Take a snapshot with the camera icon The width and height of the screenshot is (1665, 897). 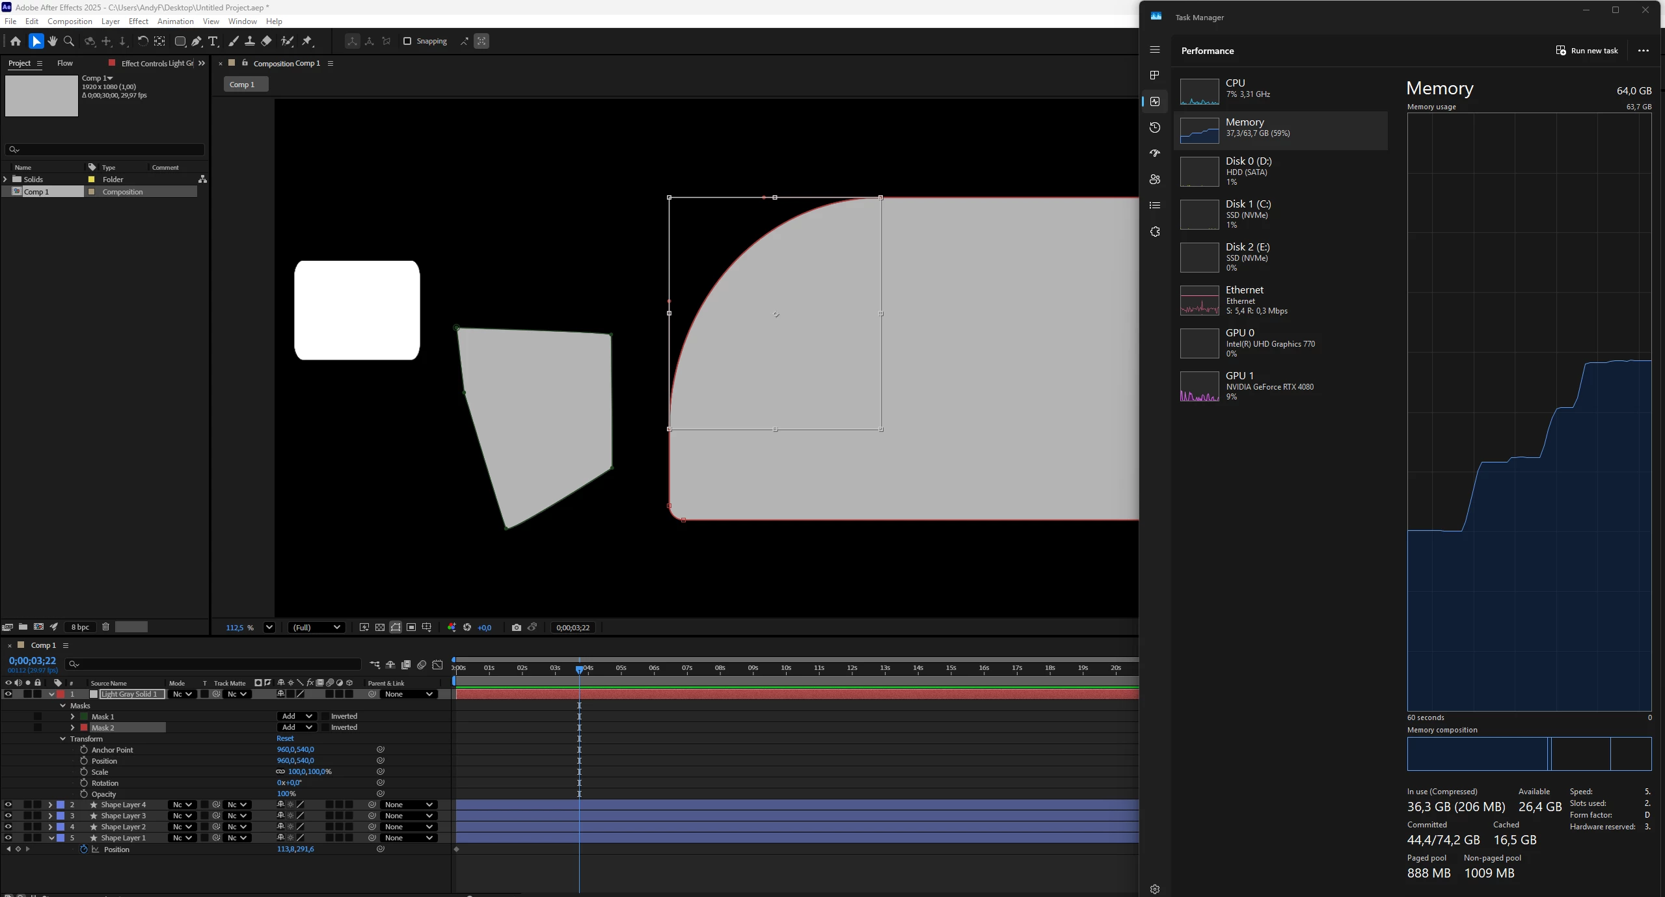[517, 627]
